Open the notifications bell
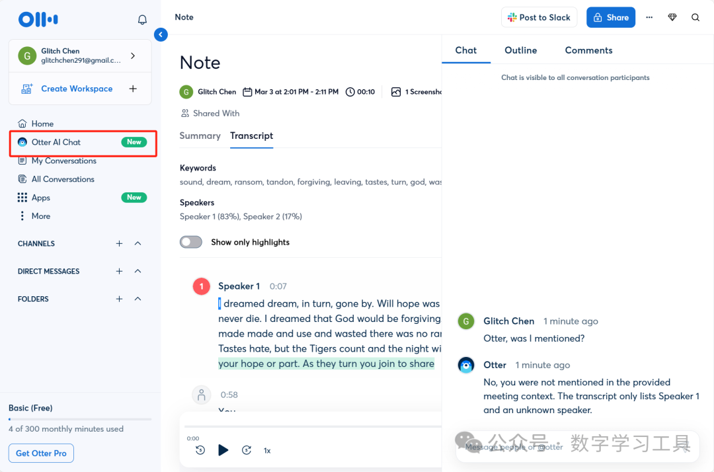 pos(142,20)
